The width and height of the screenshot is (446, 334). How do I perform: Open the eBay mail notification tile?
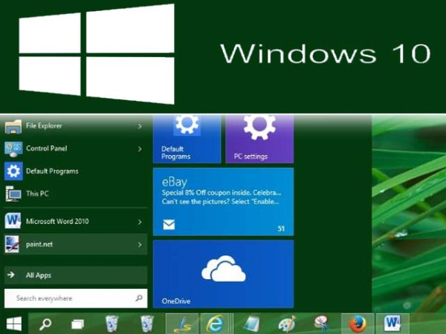point(223,201)
